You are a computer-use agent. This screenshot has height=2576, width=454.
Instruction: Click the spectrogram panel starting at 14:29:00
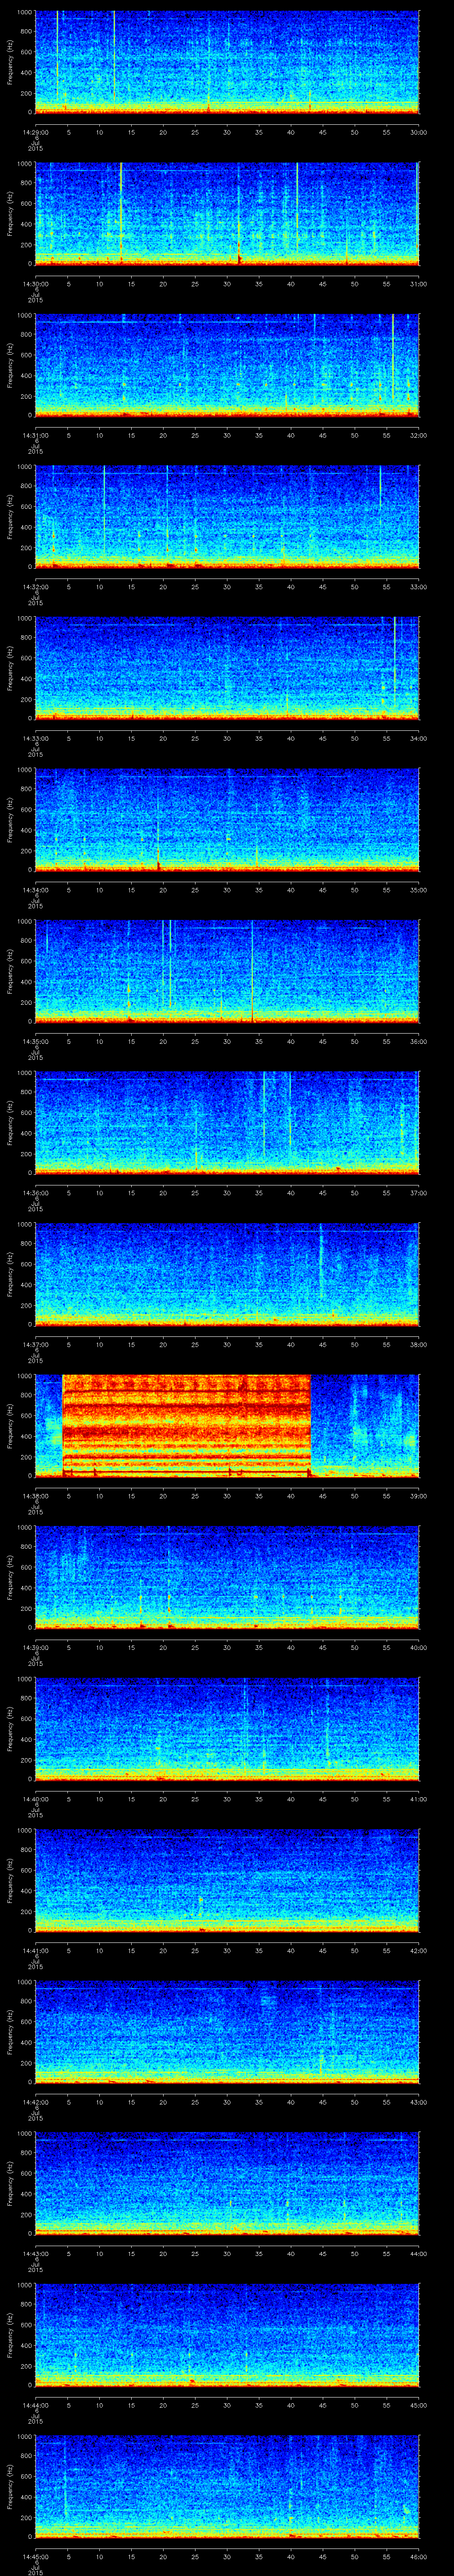(x=227, y=62)
